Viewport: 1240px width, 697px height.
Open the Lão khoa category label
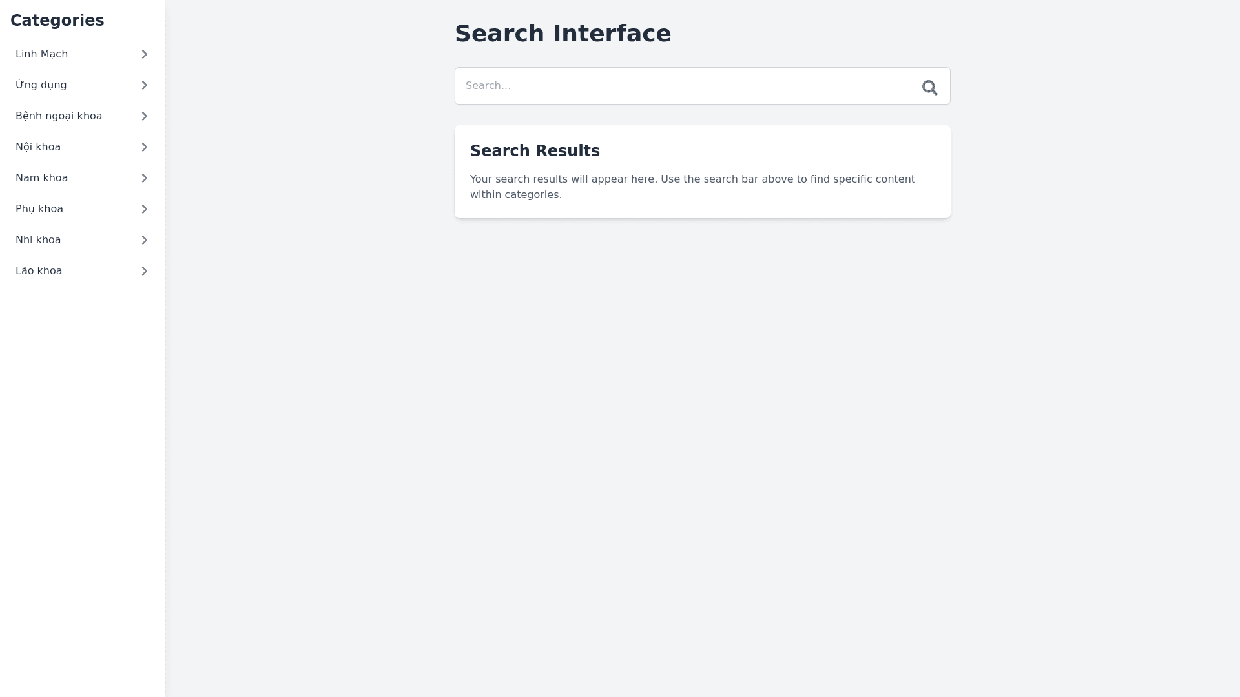click(x=39, y=271)
